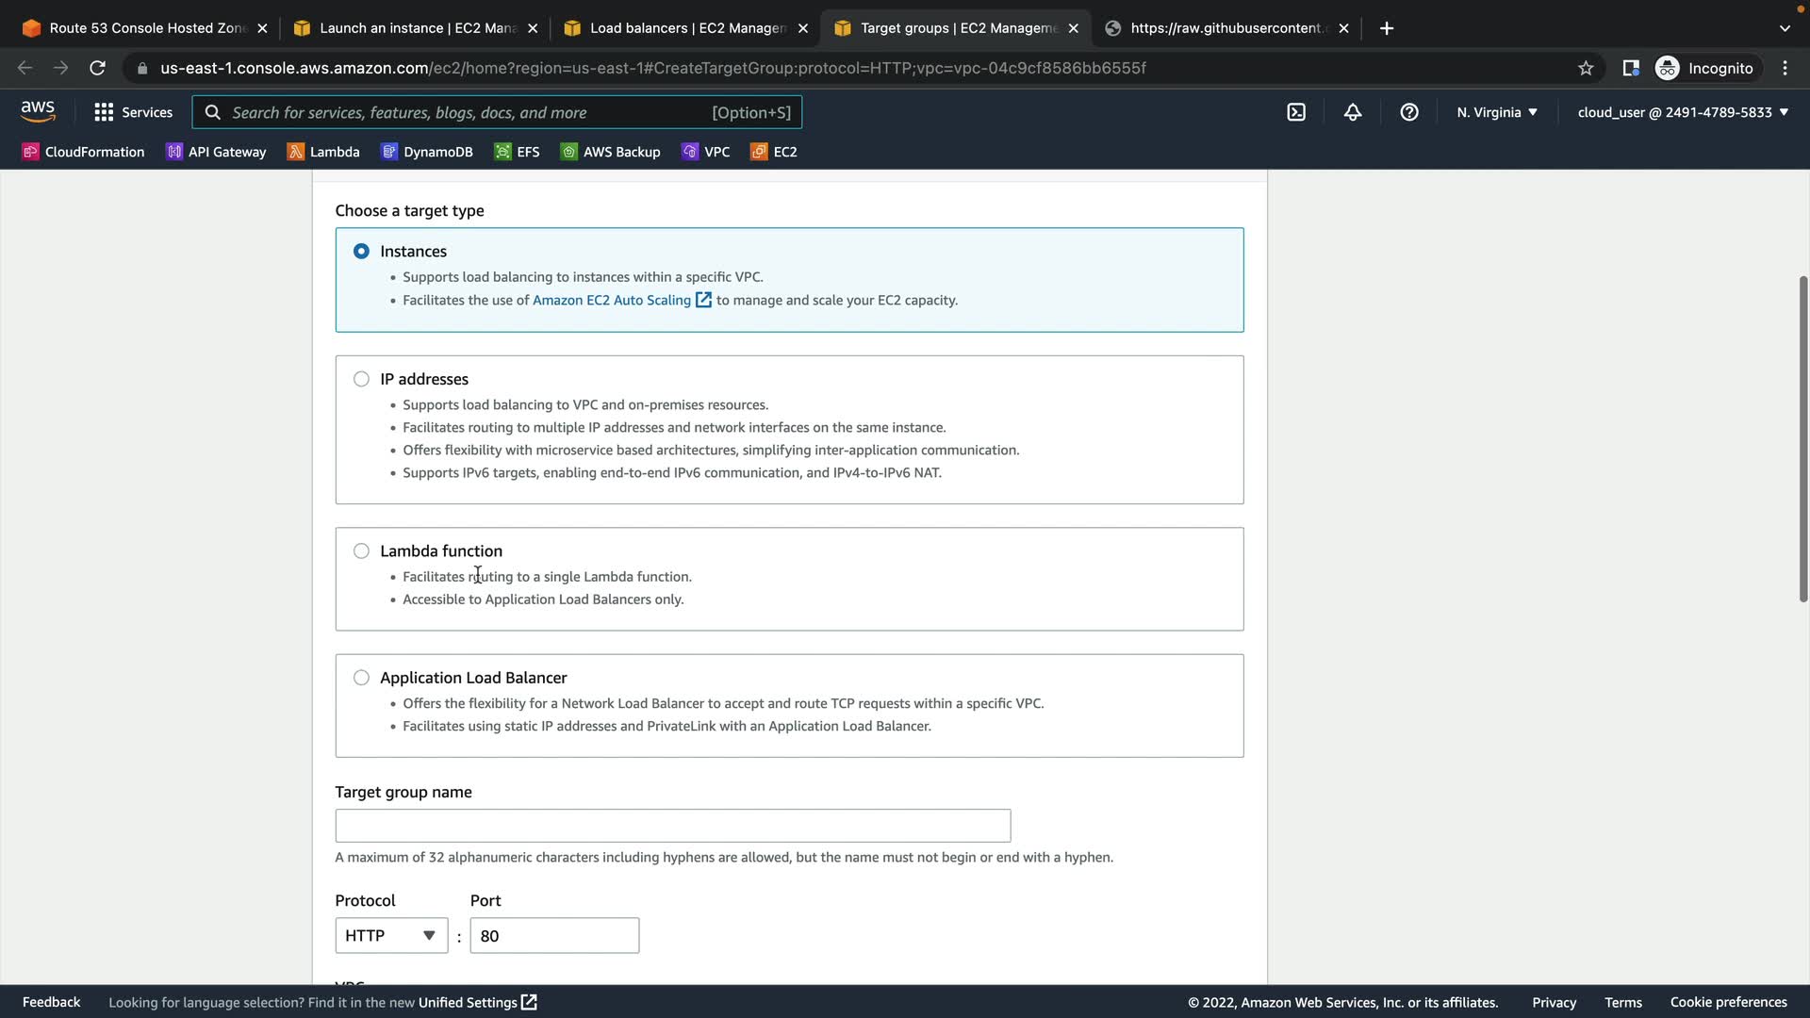
Task: Click the Target group name field
Action: tap(672, 826)
